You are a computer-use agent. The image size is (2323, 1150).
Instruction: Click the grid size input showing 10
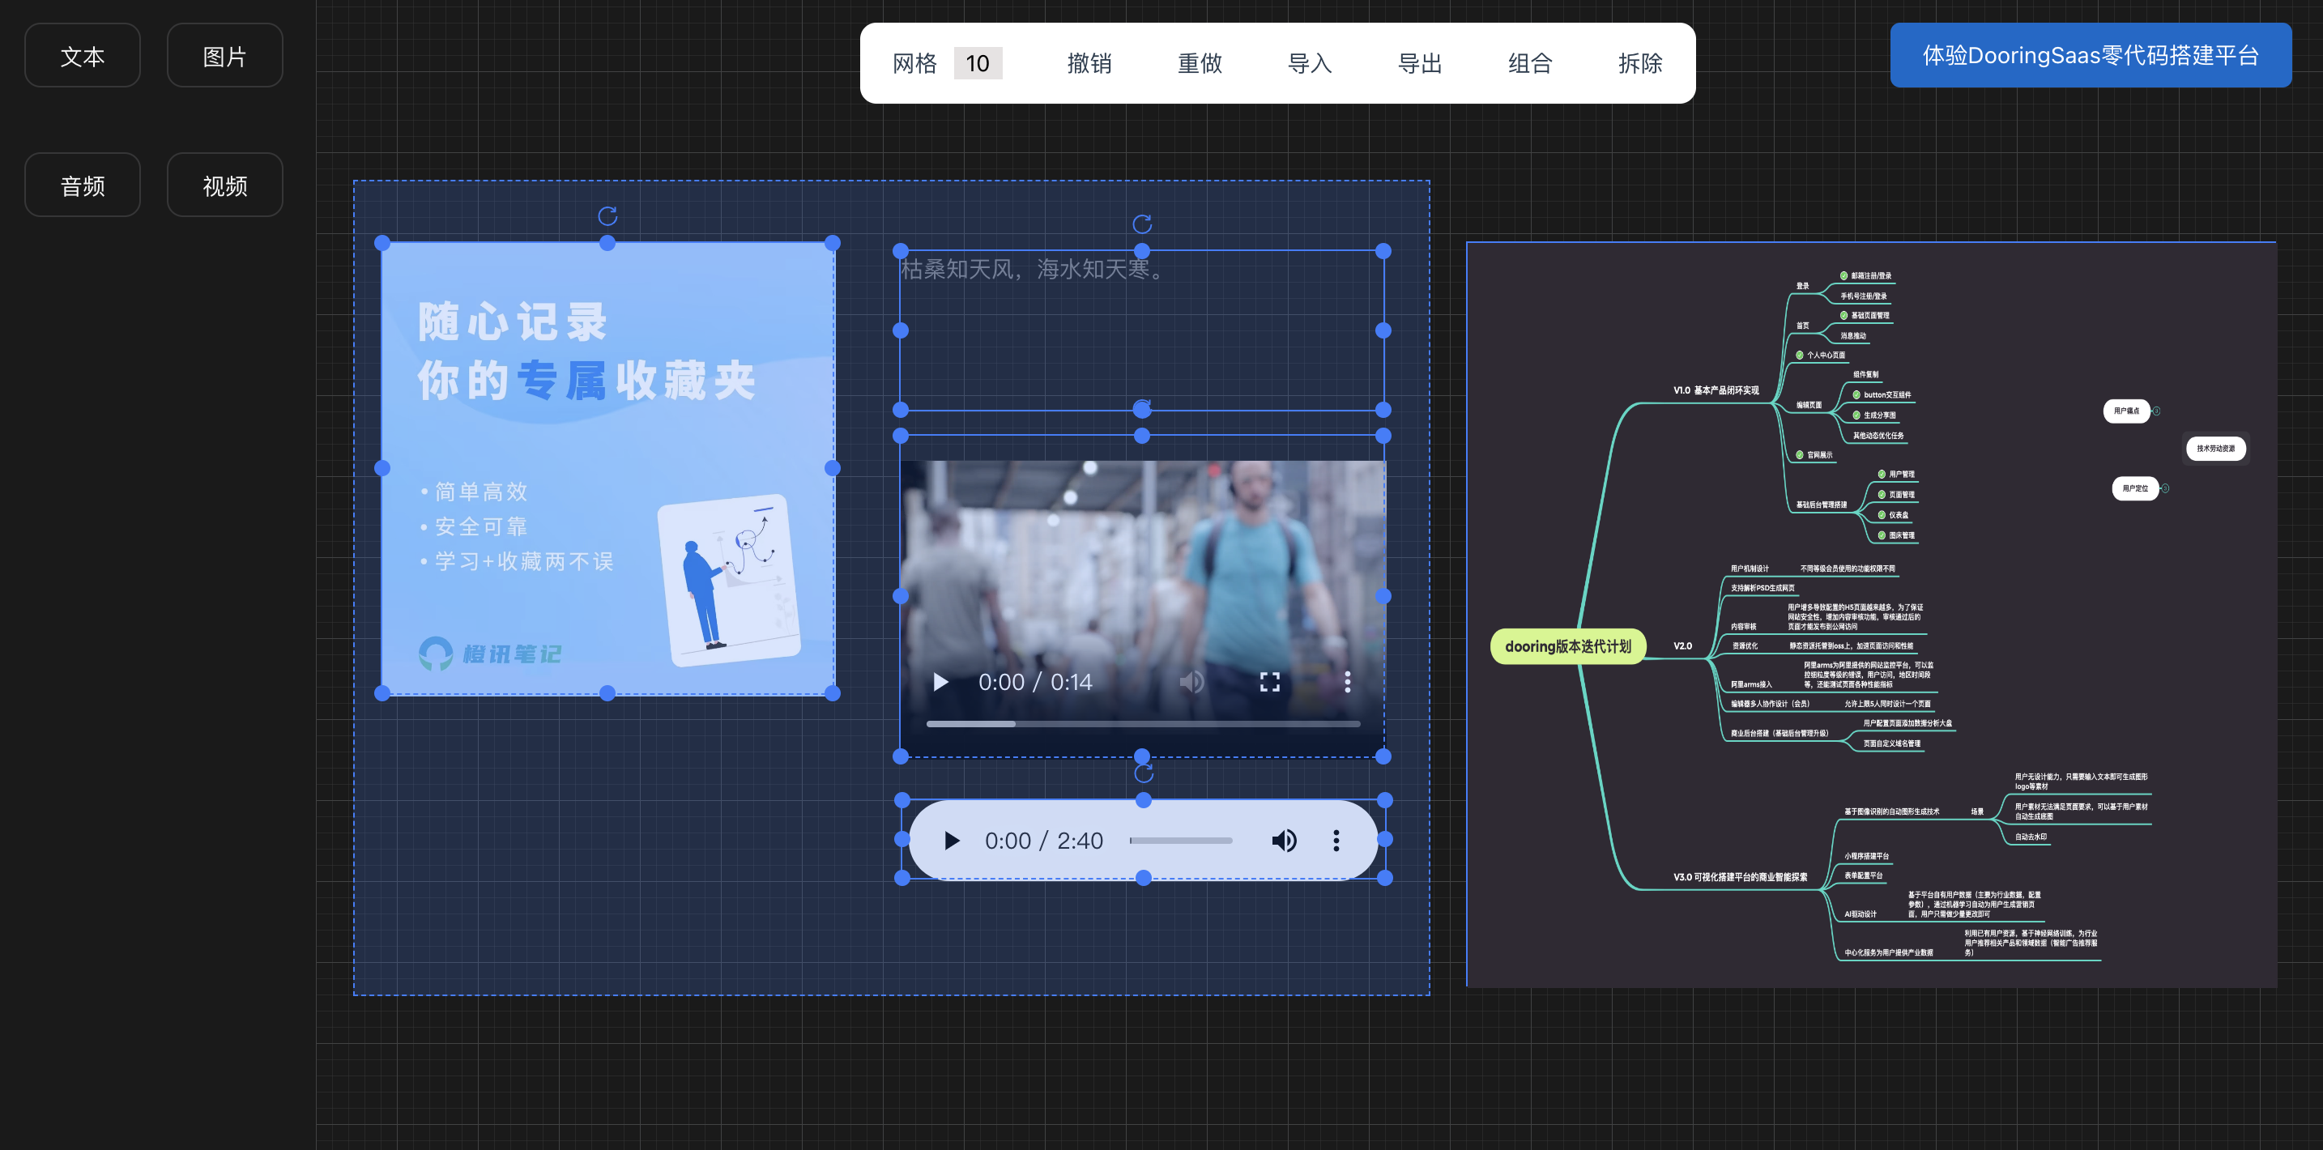click(978, 63)
